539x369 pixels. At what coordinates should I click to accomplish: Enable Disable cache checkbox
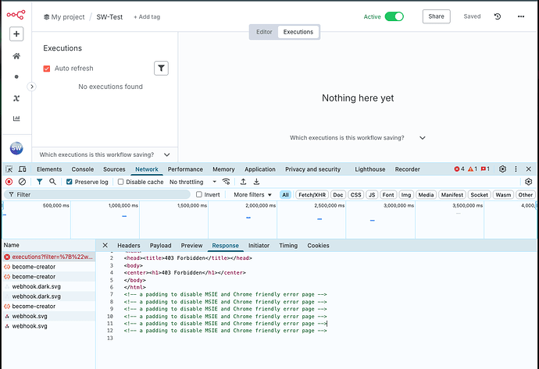click(120, 182)
